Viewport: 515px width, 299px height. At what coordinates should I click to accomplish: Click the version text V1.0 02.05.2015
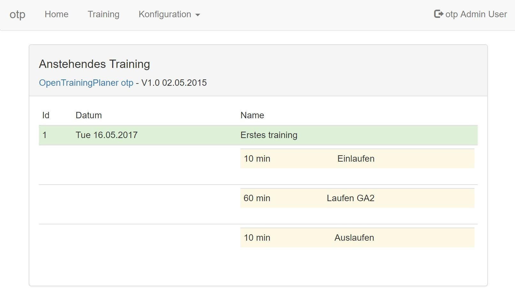(x=174, y=83)
